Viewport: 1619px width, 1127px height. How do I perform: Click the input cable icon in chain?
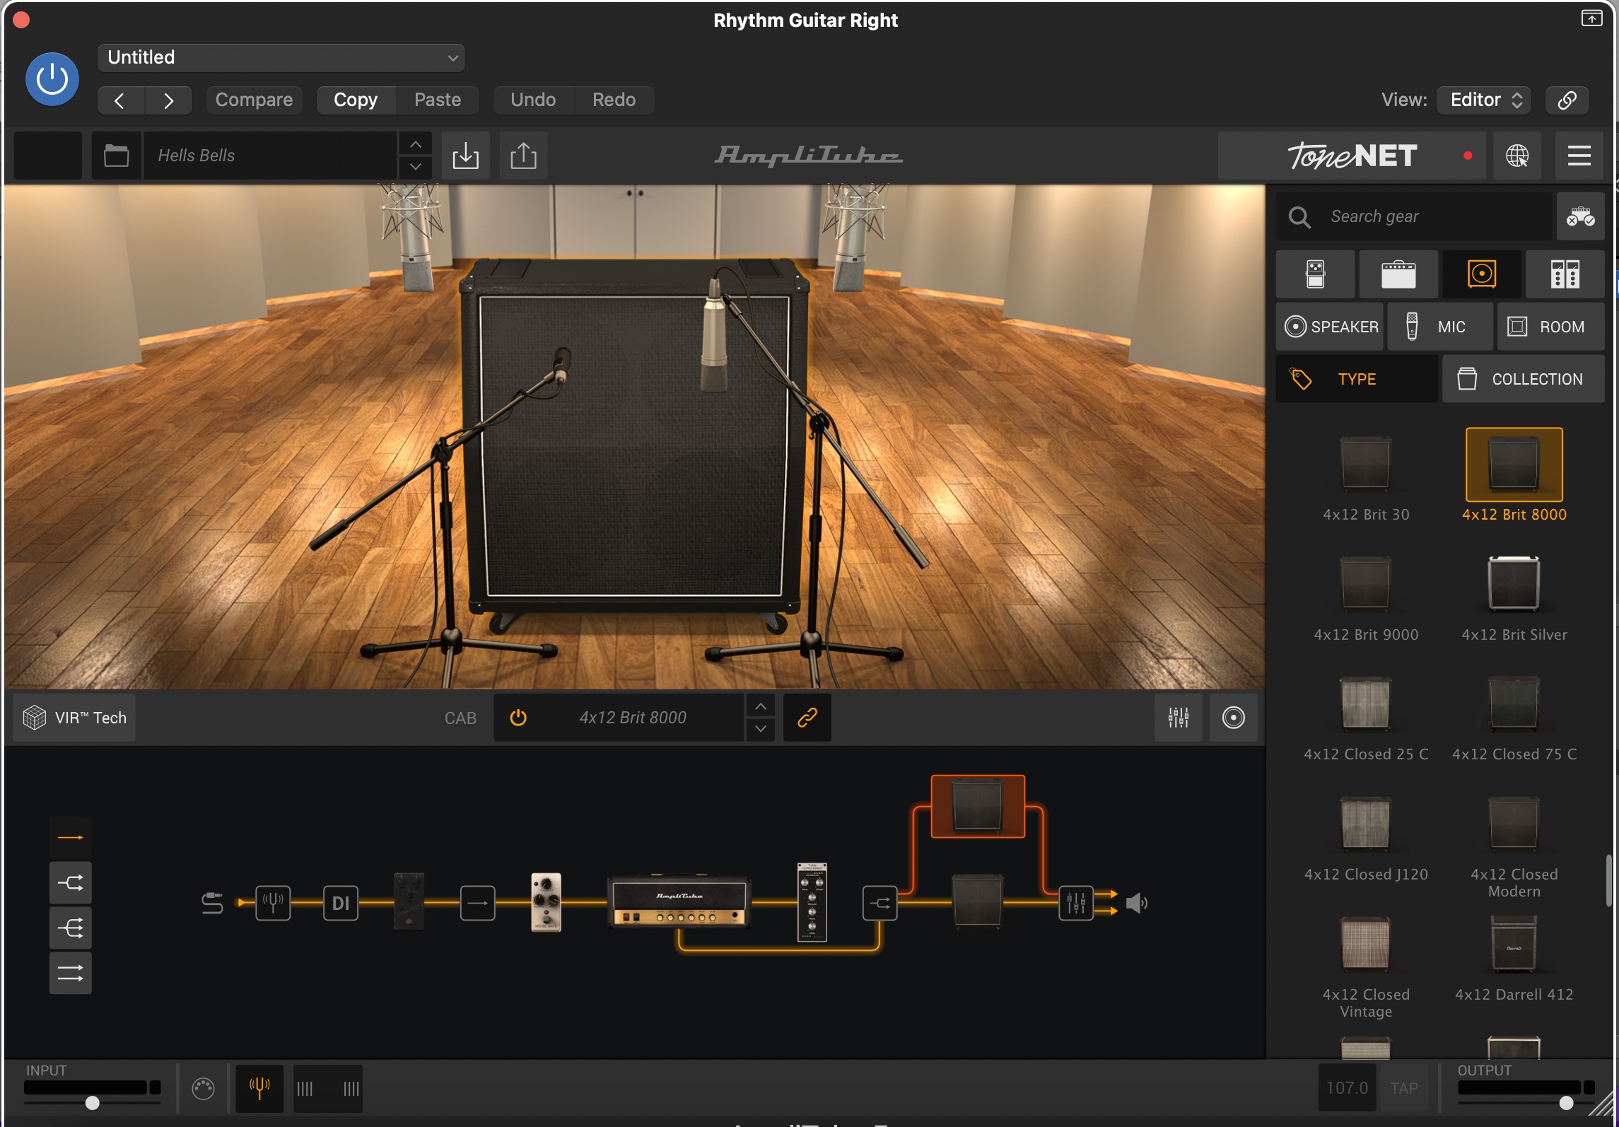click(x=212, y=903)
